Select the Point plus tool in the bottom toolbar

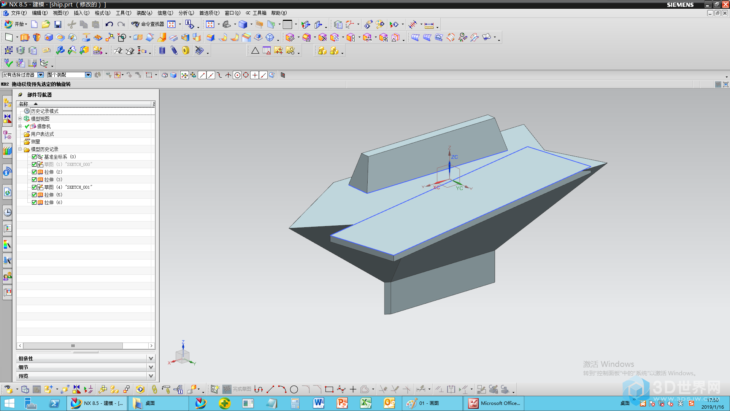coord(353,389)
